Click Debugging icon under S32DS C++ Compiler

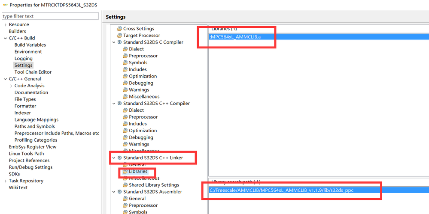pyautogui.click(x=125, y=137)
